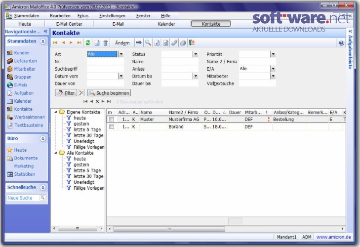This screenshot has height=247, width=360.
Task: Open the Priorität dropdown
Action: [x=273, y=54]
